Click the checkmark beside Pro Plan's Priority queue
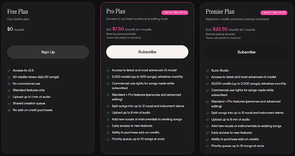The width and height of the screenshot is (295, 156). pyautogui.click(x=108, y=139)
